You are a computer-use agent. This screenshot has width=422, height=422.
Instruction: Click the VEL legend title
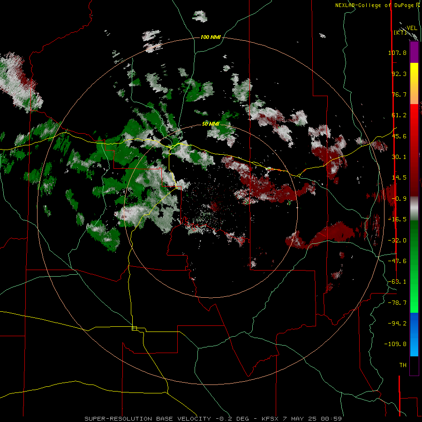(x=412, y=28)
